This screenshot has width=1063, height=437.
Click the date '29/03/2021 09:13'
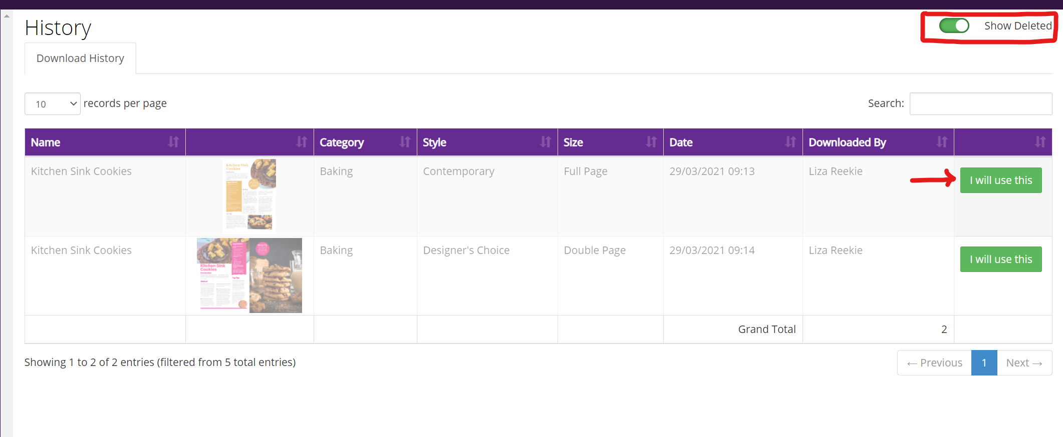tap(712, 171)
